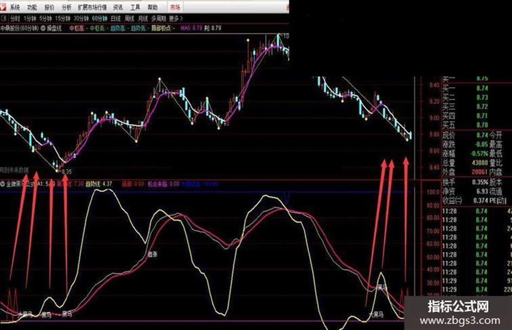Select the 1分钟 period tab
This screenshot has height=330, width=512.
point(30,18)
